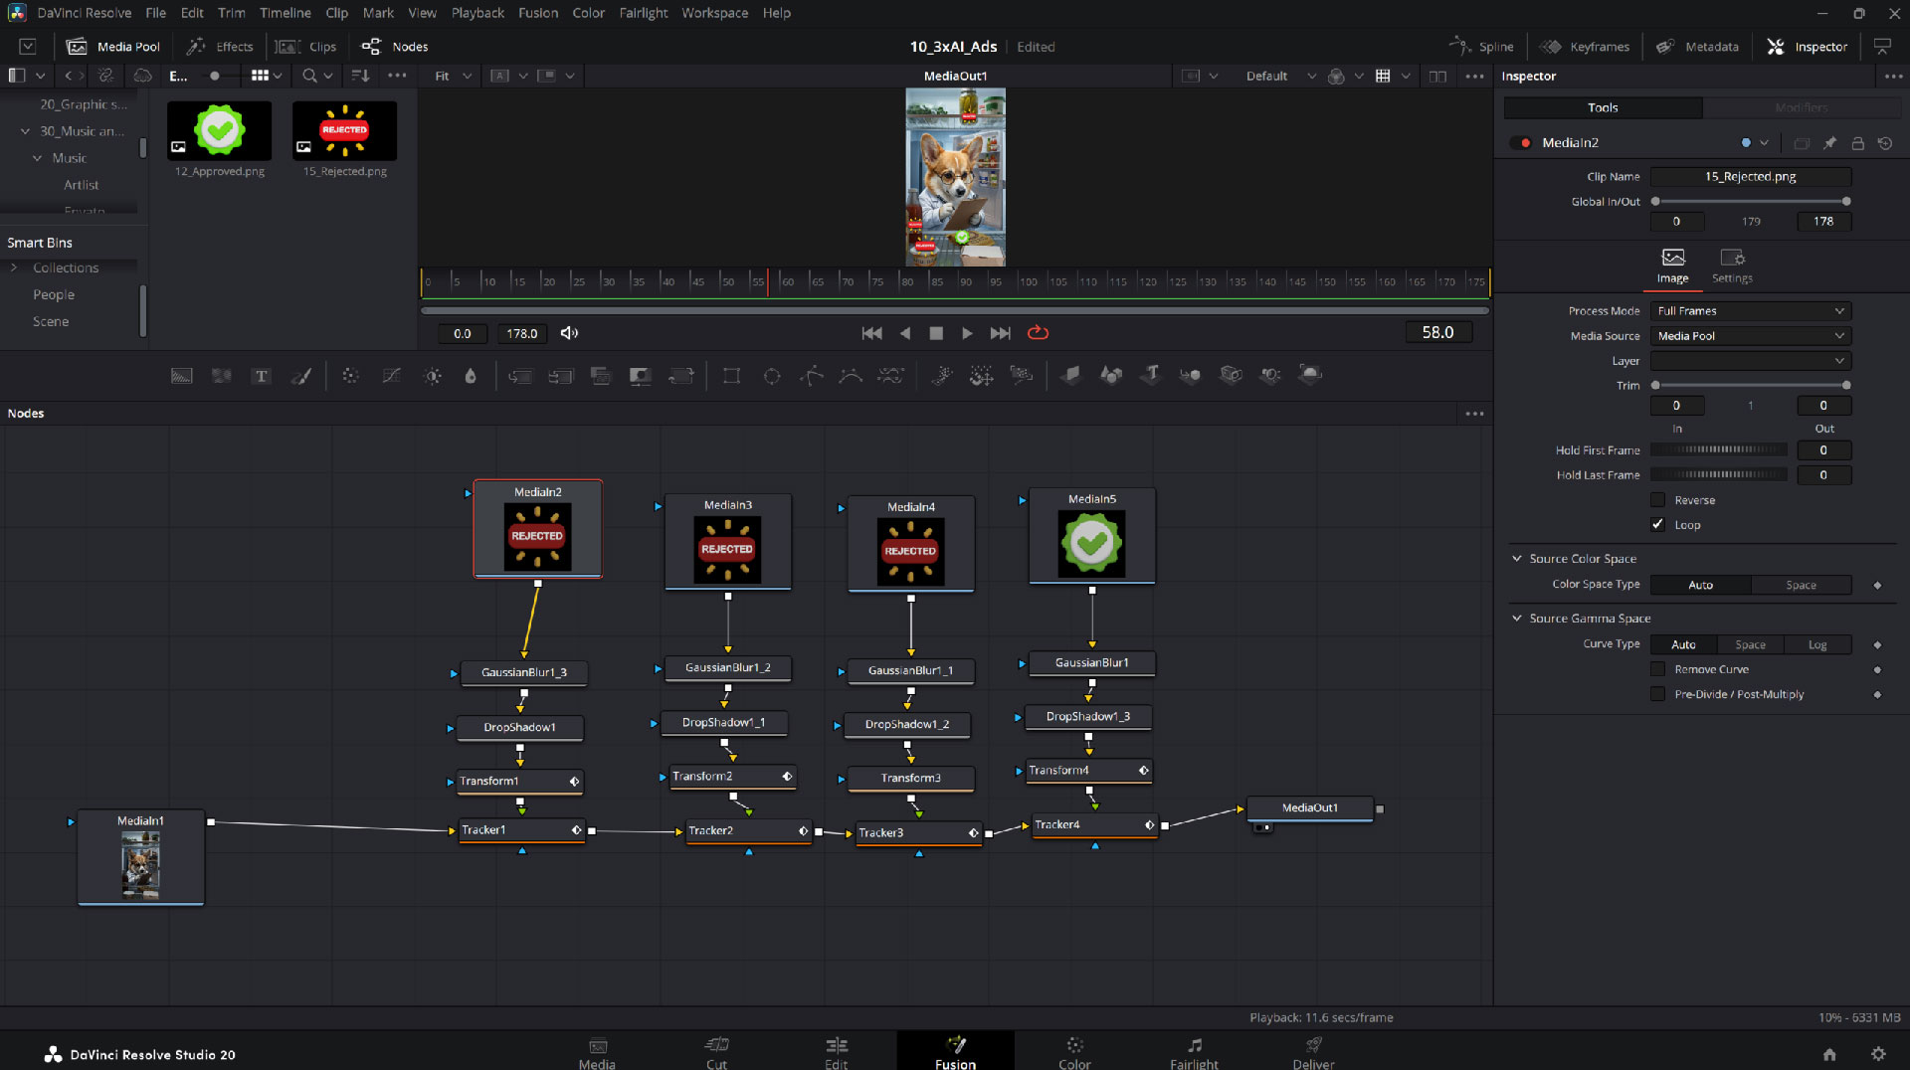Screen dimensions: 1910x1070
Task: Select the Text+ tool in the Fusion toolbar
Action: [261, 375]
